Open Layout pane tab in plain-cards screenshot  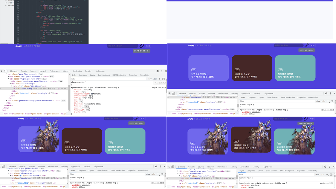pos(261,97)
